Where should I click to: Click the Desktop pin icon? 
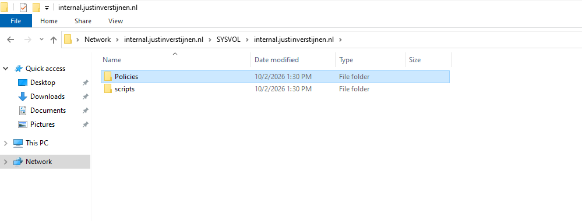86,83
